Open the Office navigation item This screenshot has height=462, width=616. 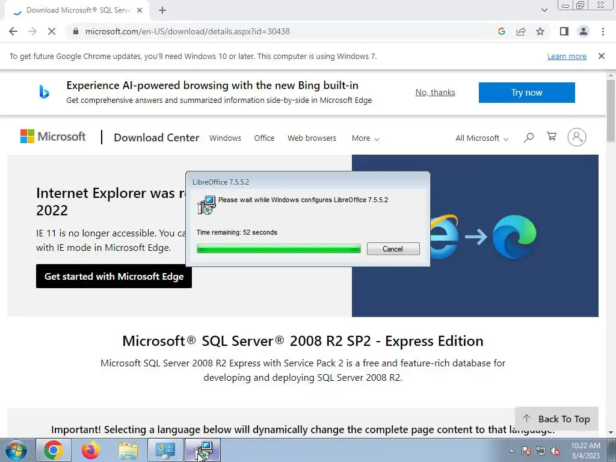264,138
